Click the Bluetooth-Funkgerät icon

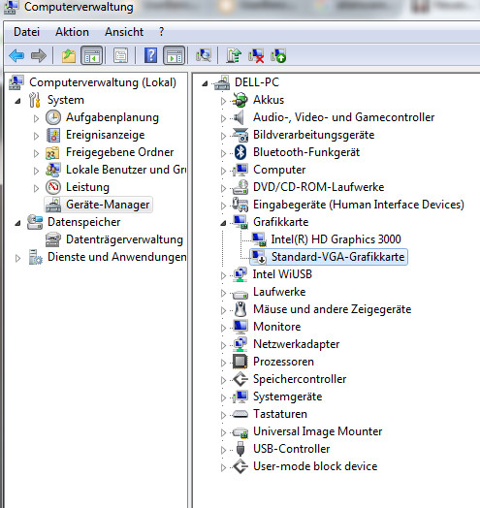pyautogui.click(x=240, y=152)
